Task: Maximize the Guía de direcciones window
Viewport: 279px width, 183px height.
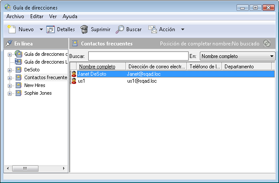Action: click(255, 8)
